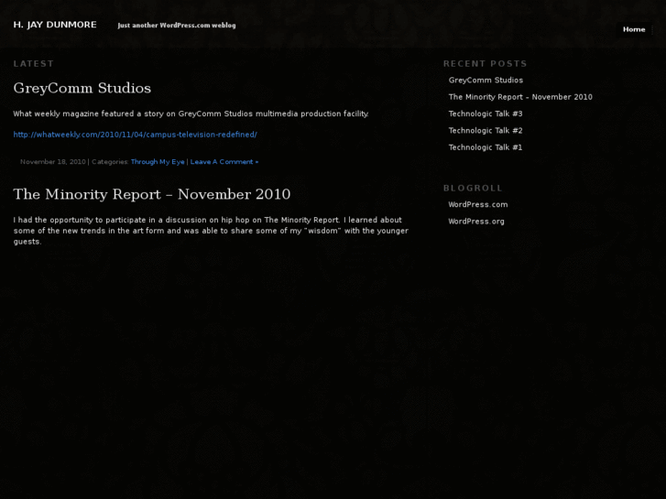Select The Minority Report in Recent Posts sidebar

tap(519, 97)
